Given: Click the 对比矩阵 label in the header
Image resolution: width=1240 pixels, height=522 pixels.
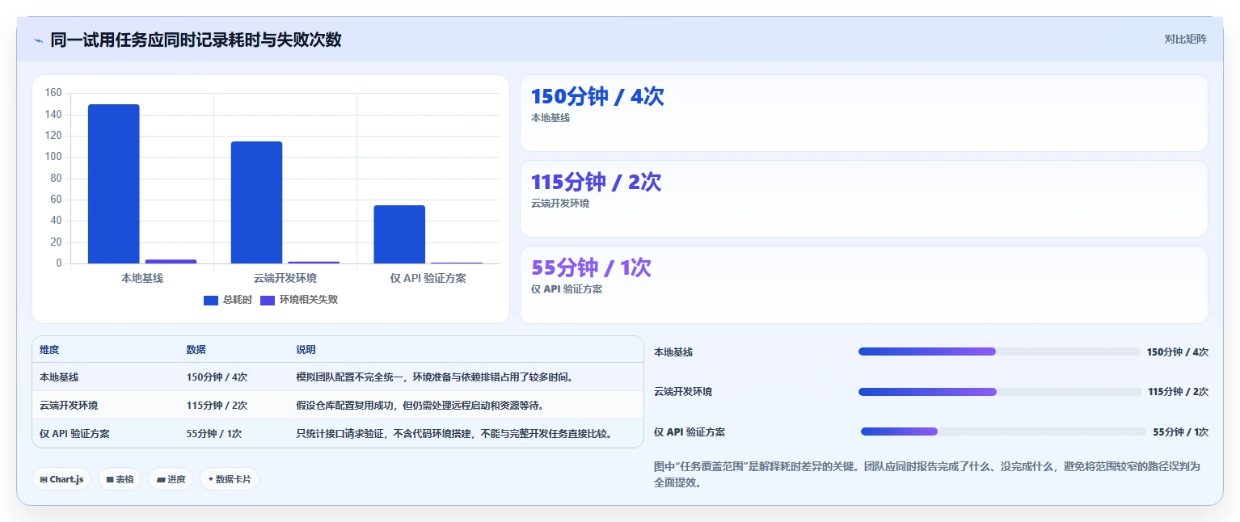Looking at the screenshot, I should pyautogui.click(x=1185, y=39).
